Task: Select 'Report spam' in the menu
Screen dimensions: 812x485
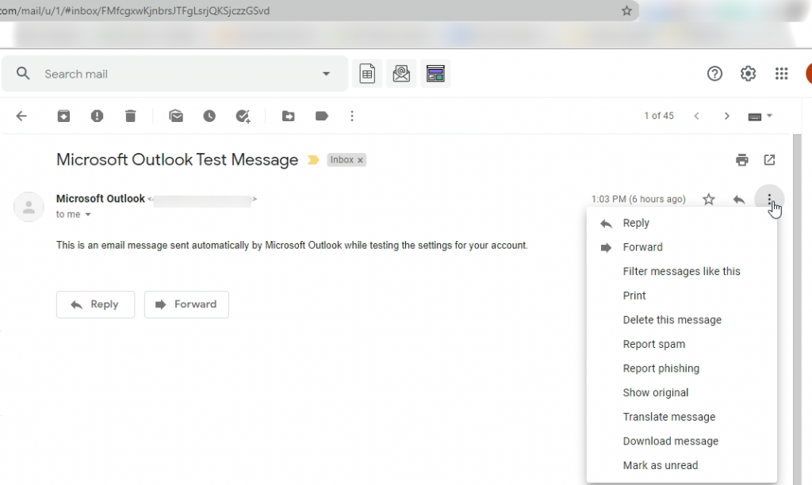Action: (681, 345)
